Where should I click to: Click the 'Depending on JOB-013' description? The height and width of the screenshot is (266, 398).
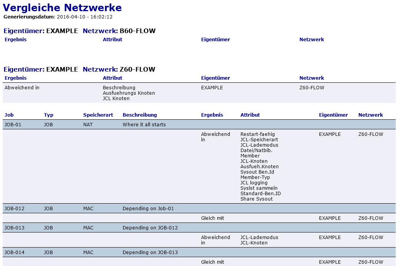tap(150, 253)
